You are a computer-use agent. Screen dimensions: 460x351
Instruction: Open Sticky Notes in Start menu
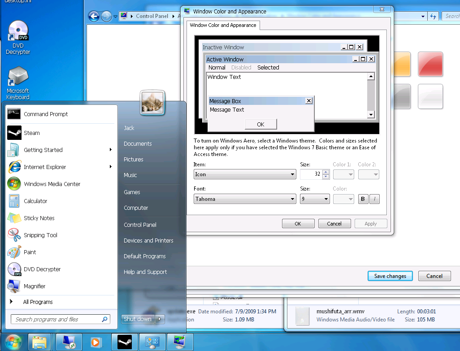click(x=39, y=218)
